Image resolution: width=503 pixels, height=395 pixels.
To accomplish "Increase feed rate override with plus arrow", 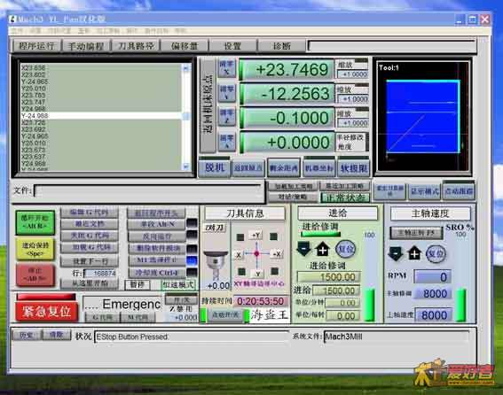I will pyautogui.click(x=323, y=249).
